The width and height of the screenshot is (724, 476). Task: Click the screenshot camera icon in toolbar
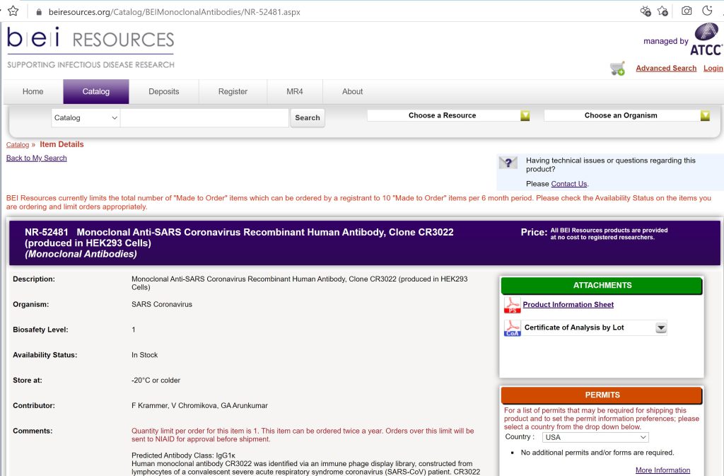pyautogui.click(x=687, y=11)
